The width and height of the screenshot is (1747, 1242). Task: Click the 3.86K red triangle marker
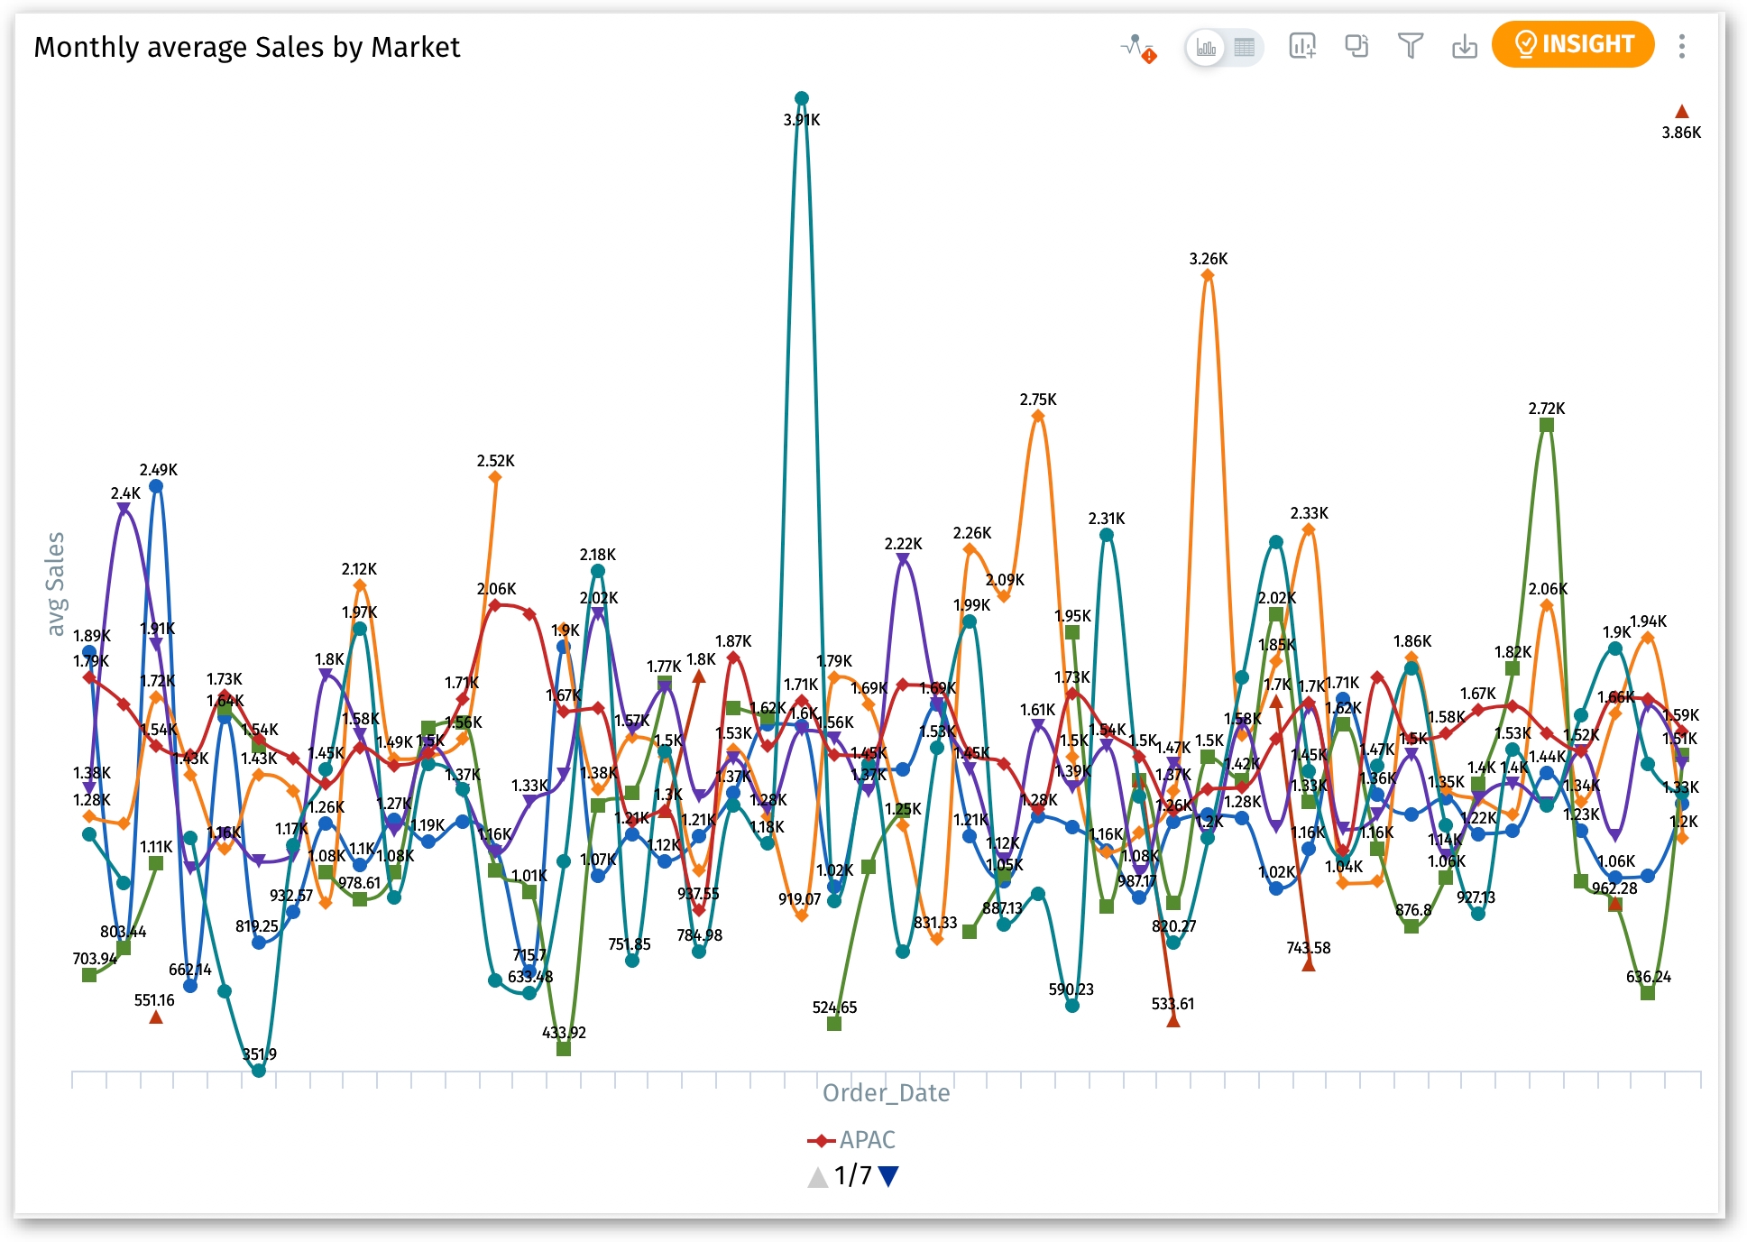pos(1682,112)
